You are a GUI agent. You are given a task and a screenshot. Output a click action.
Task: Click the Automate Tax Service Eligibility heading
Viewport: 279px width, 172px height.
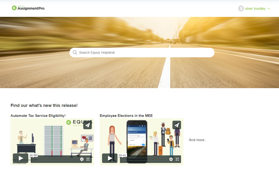point(38,115)
